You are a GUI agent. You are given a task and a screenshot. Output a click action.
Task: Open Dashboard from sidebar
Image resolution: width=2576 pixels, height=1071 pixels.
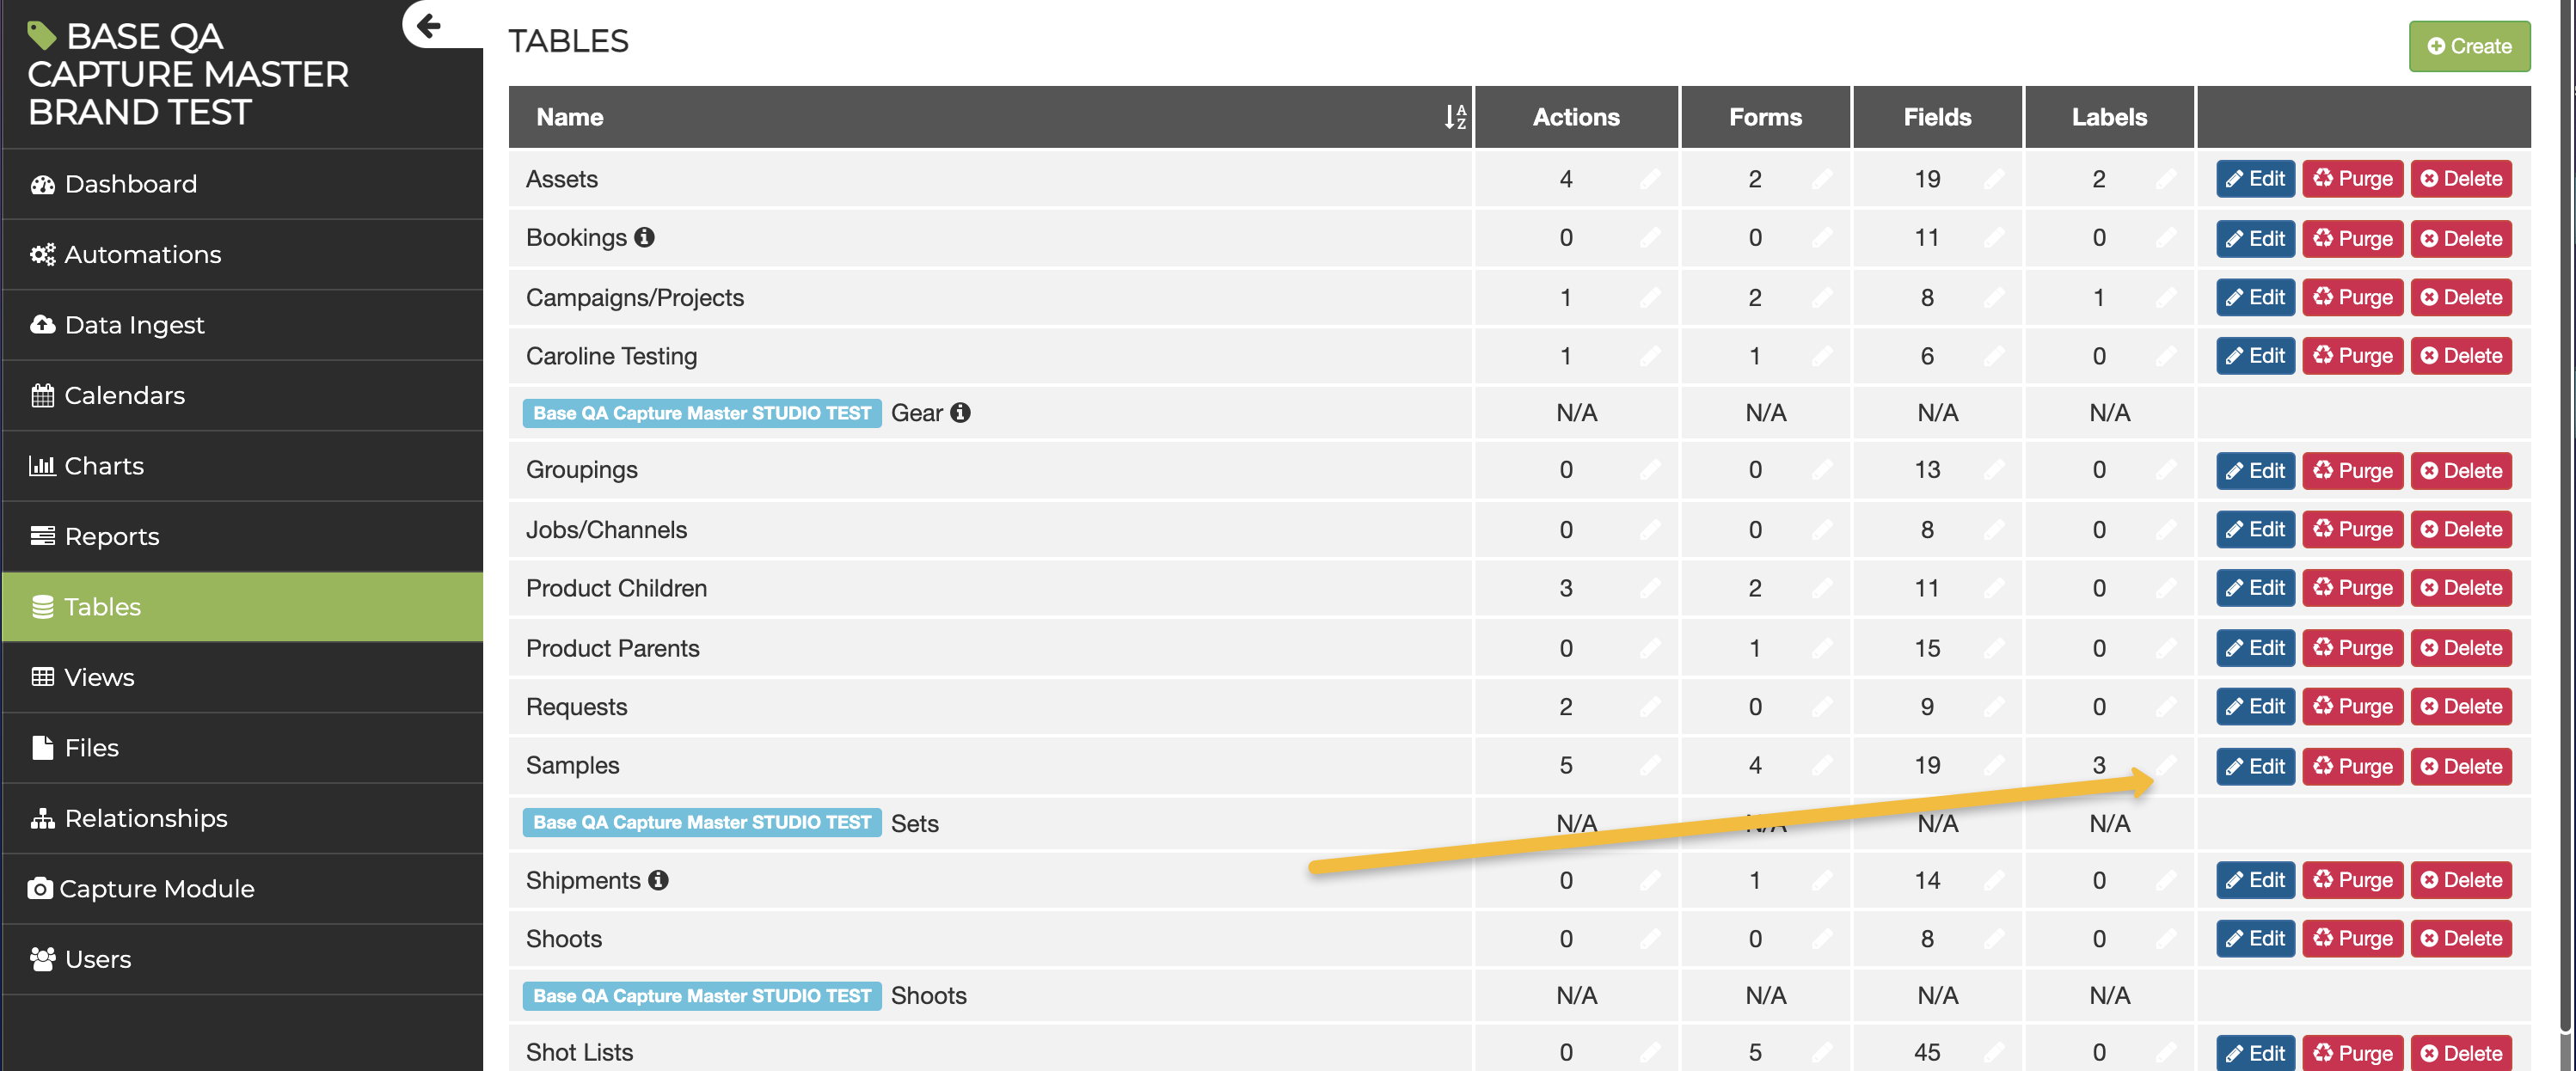click(x=130, y=184)
